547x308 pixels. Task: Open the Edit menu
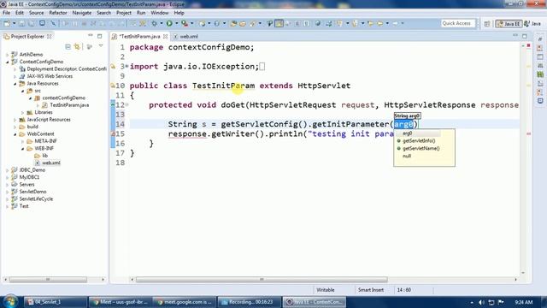[20, 13]
